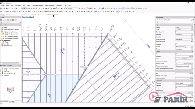The width and height of the screenshot is (195, 109).
Task: Select the zoom window tool icon
Action: pos(37,8)
